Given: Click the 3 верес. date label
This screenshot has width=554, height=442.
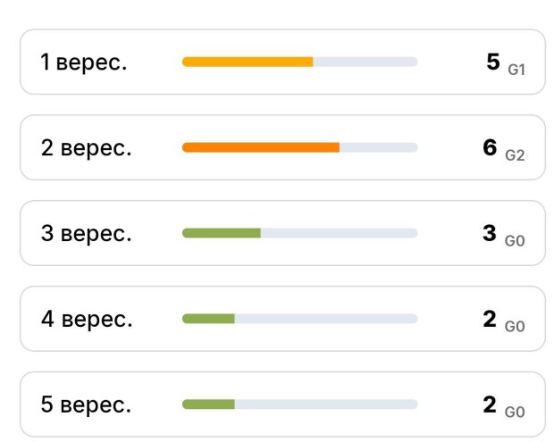Looking at the screenshot, I should pyautogui.click(x=86, y=234).
